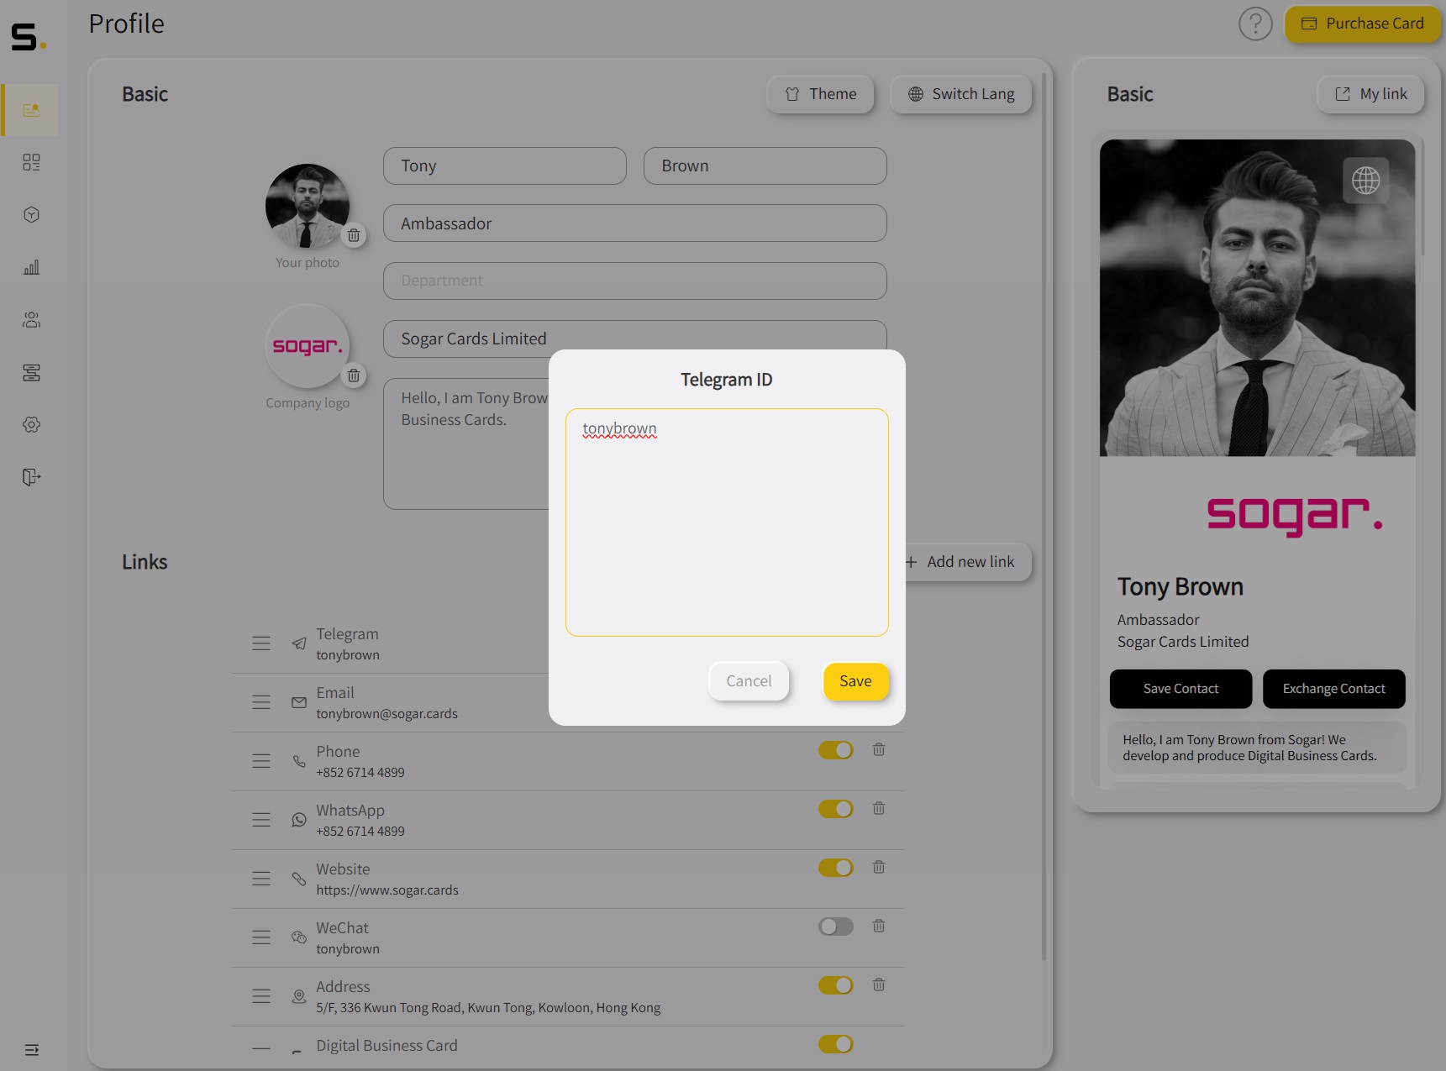Viewport: 1446px width, 1071px height.
Task: Open the Theme picker
Action: pos(820,94)
